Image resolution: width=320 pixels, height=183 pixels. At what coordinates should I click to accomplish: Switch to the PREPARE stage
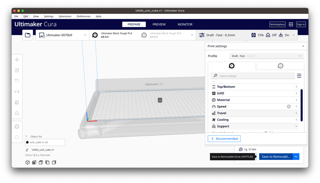(x=134, y=24)
